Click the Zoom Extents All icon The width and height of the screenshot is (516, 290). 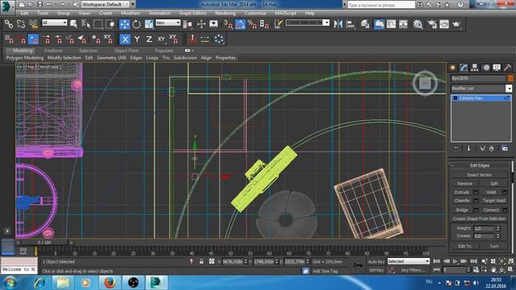[x=510, y=261]
